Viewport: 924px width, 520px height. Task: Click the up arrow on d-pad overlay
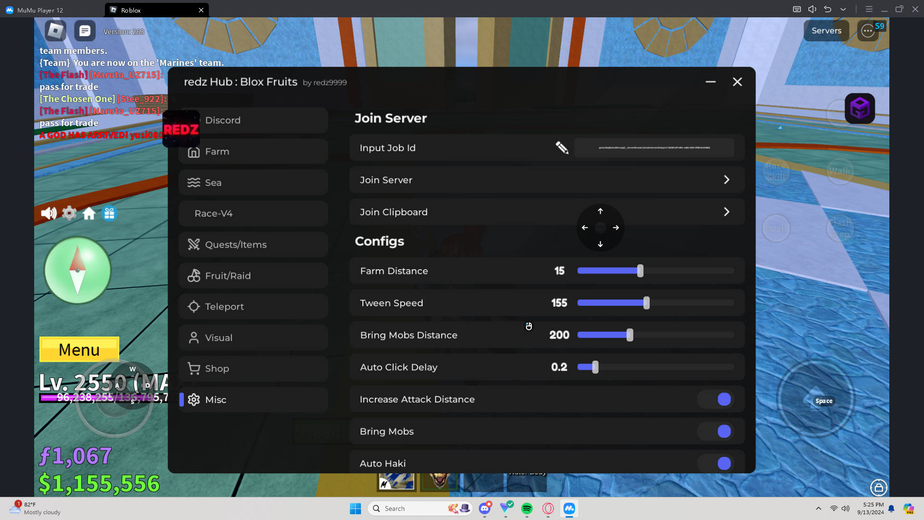coord(600,211)
